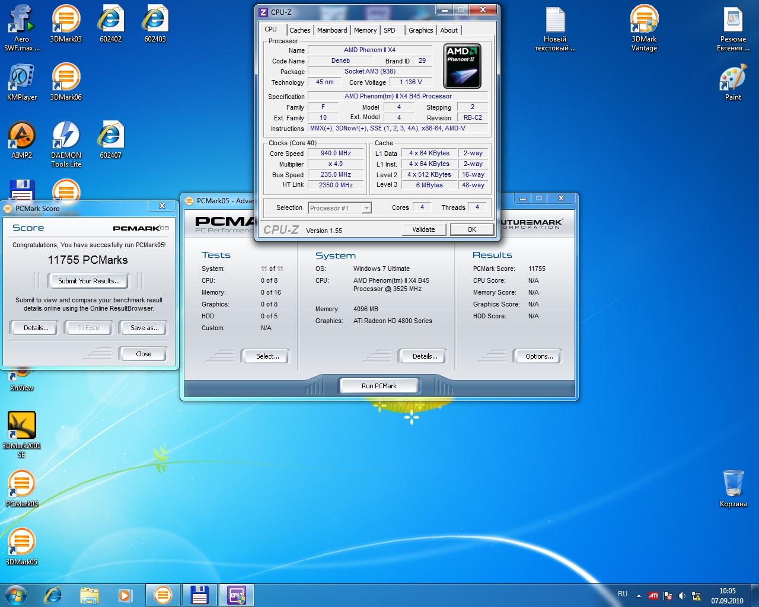Switch to the Caches tab in CPU-Z
The image size is (759, 607).
(299, 30)
